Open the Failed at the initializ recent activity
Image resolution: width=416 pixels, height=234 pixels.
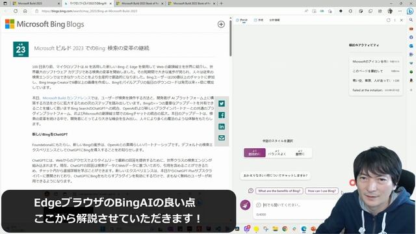click(376, 90)
